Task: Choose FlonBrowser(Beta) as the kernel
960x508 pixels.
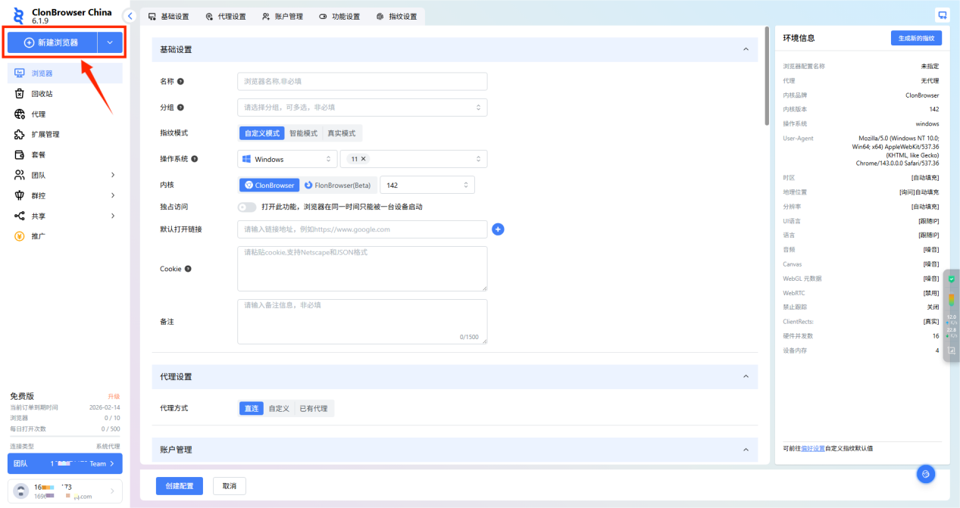Action: (x=339, y=185)
